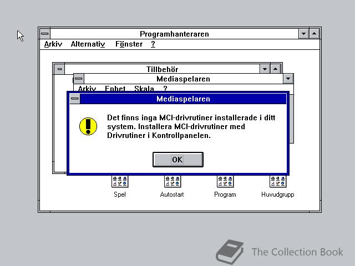Open the Autostart program group icon

[x=173, y=181]
